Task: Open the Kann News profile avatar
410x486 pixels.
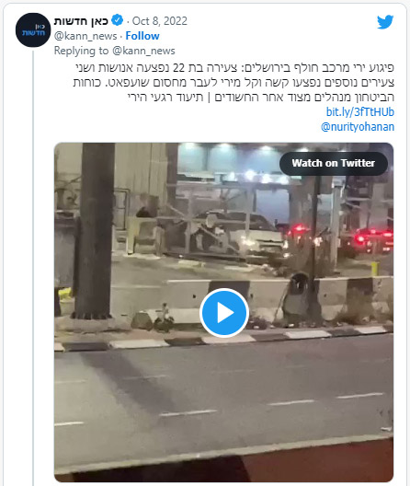Action: tap(33, 30)
